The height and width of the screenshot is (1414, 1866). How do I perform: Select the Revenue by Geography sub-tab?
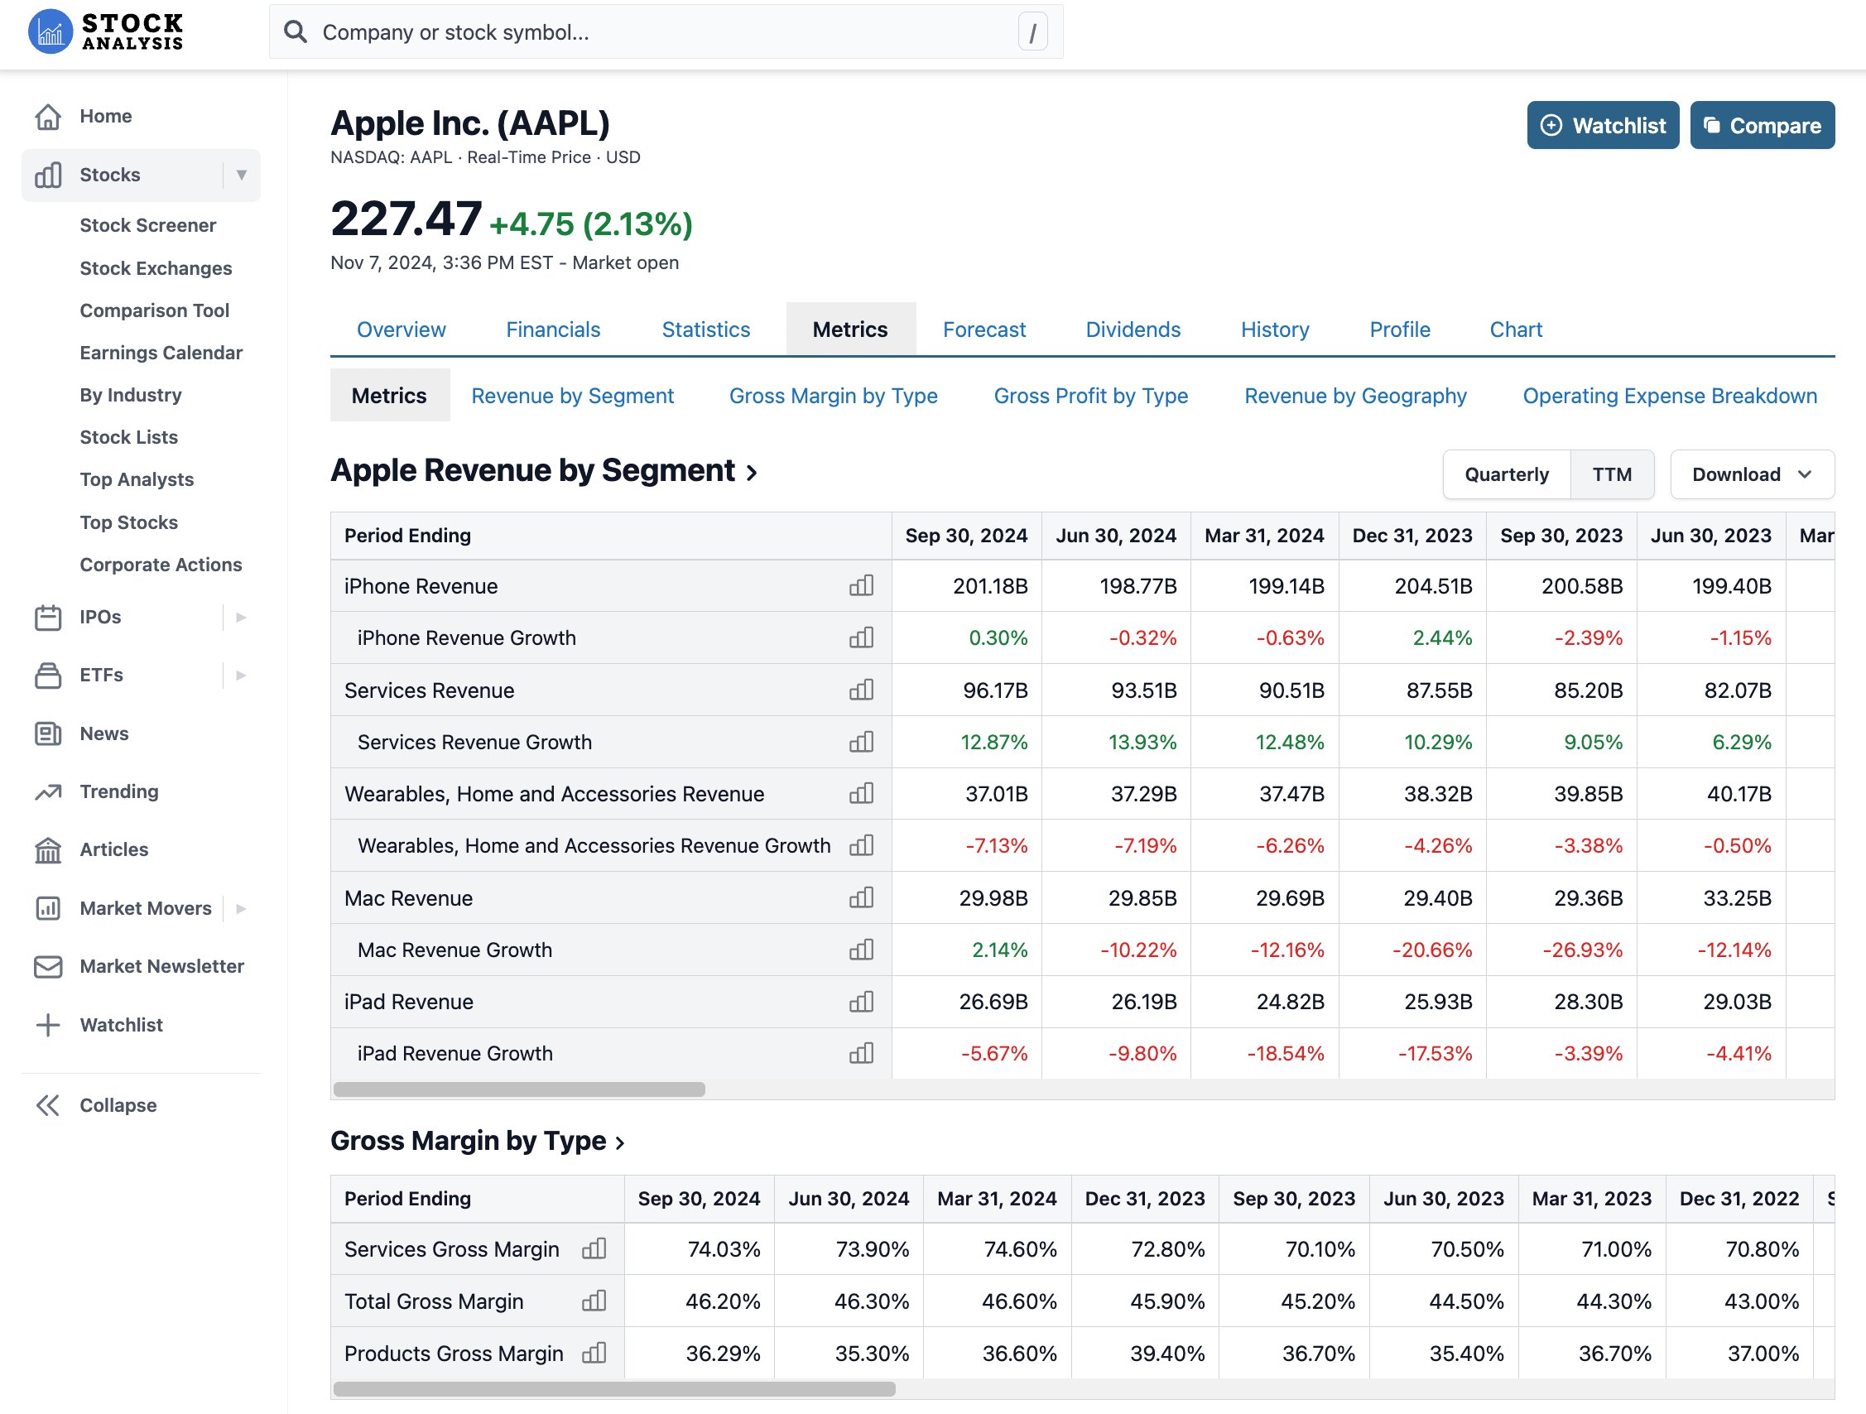pyautogui.click(x=1356, y=396)
